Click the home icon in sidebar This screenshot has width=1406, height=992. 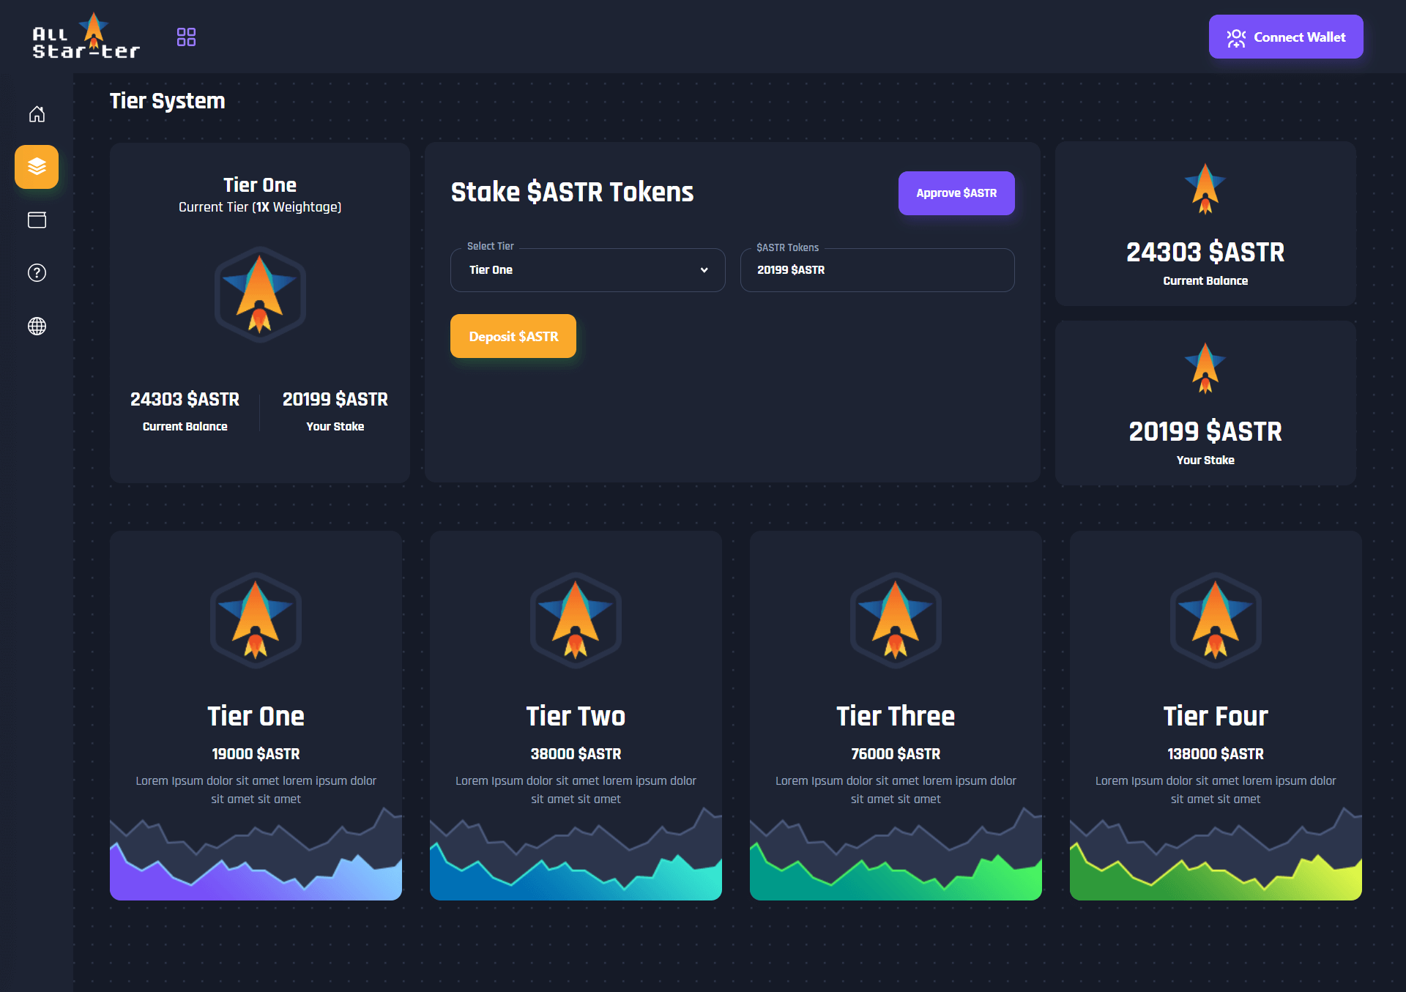(x=37, y=114)
